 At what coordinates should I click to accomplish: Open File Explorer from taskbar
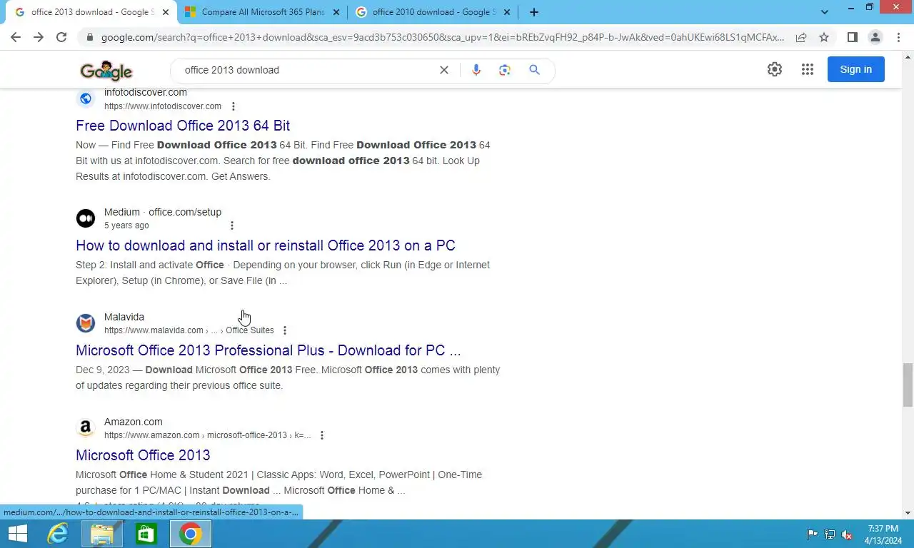tap(102, 534)
